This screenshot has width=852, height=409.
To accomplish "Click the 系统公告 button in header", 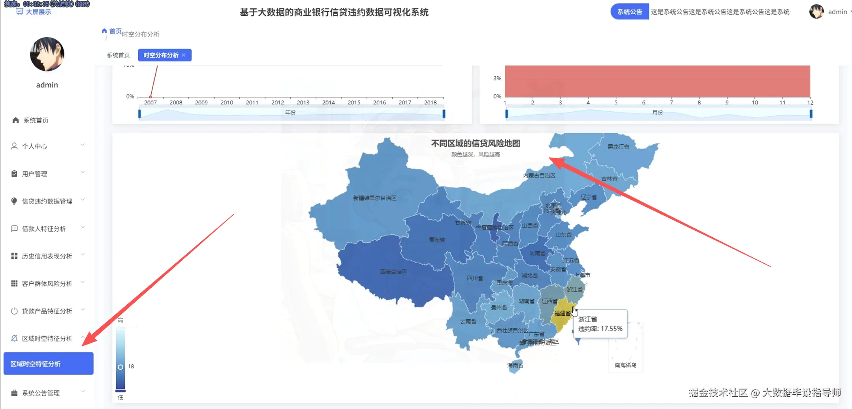I will (630, 12).
